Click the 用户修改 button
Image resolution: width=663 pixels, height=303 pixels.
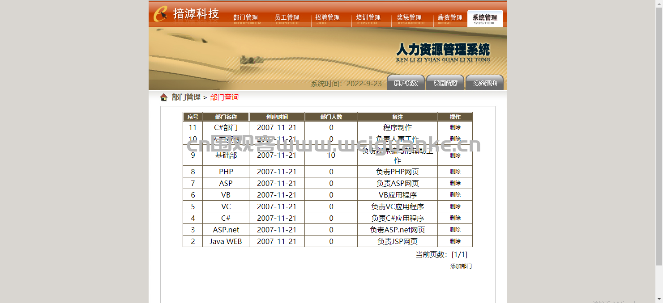pyautogui.click(x=406, y=83)
